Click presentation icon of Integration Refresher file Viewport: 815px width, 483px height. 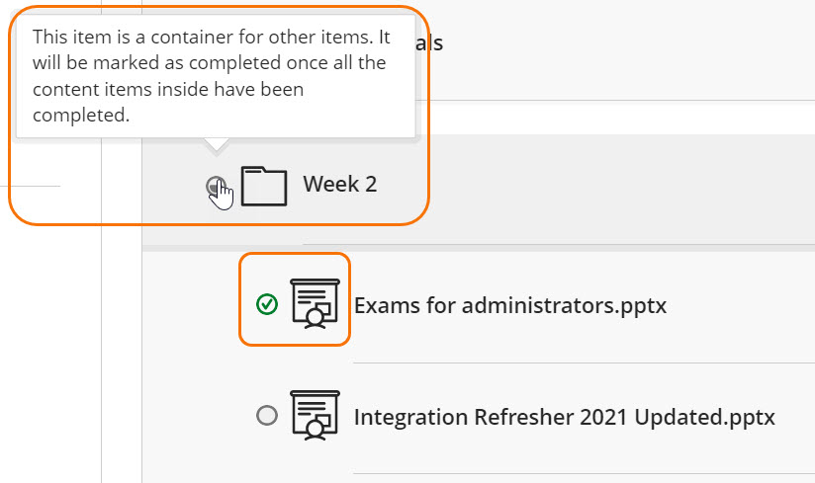(x=315, y=415)
